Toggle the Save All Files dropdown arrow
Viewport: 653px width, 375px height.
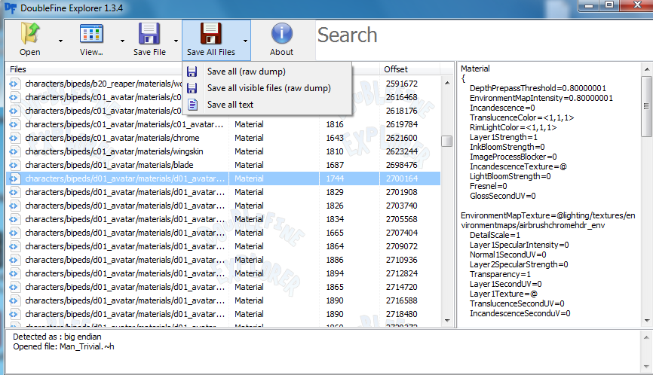[245, 41]
